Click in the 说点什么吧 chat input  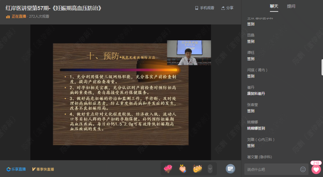272,169
